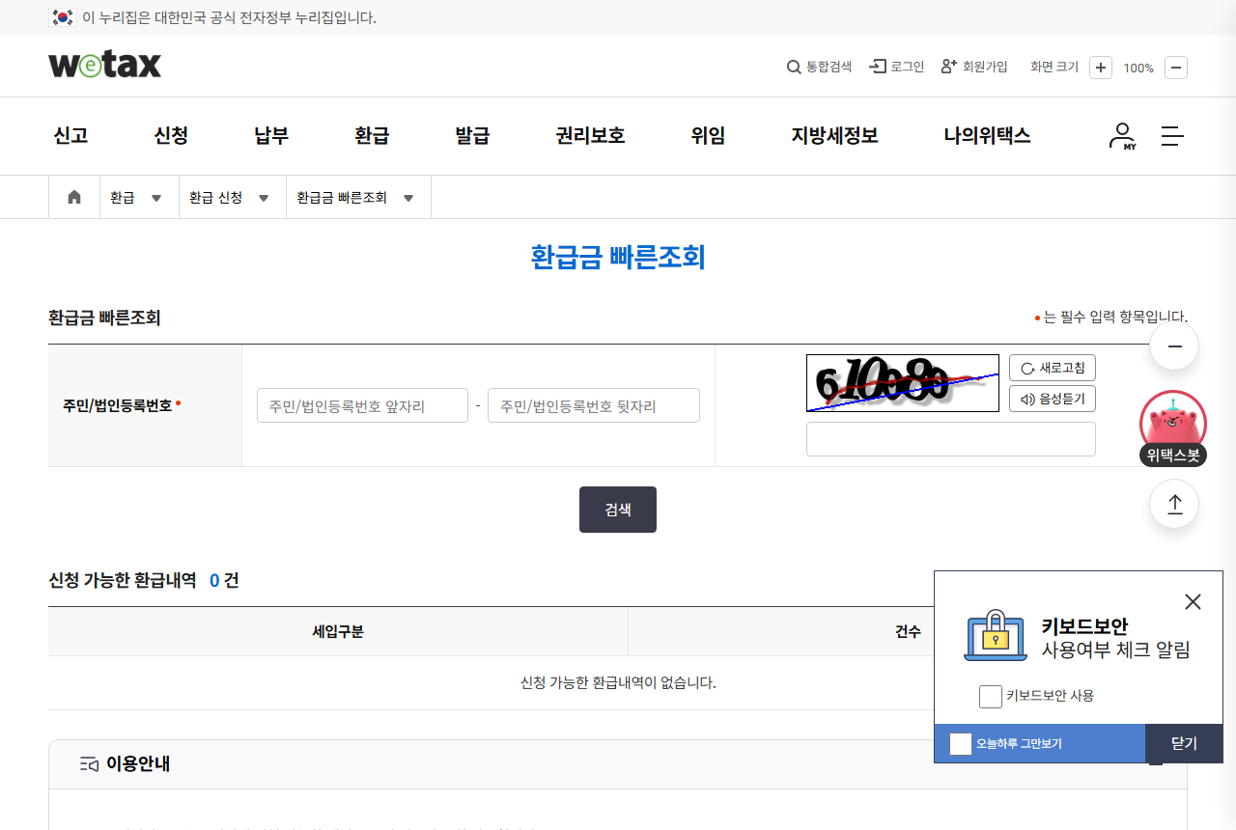Image resolution: width=1236 pixels, height=830 pixels.
Task: Expand the 환급 신청 breadcrumb dropdown
Action: pyautogui.click(x=233, y=197)
